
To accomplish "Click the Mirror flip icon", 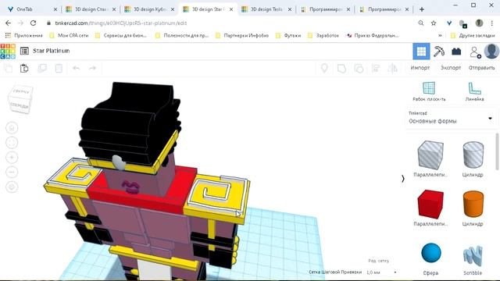I will click(392, 68).
